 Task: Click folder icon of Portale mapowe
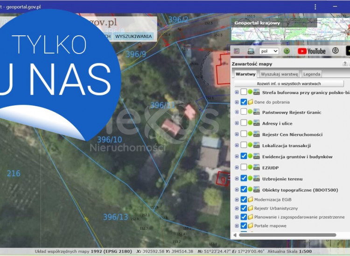click(x=250, y=225)
